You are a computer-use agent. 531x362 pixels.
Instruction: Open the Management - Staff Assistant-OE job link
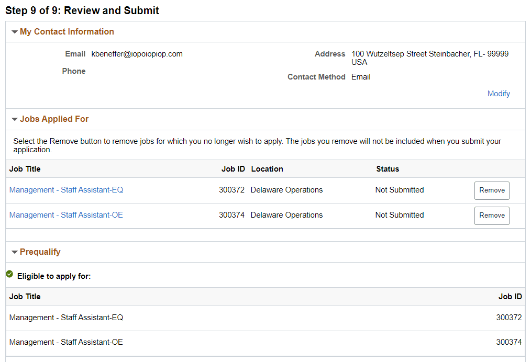tap(66, 215)
